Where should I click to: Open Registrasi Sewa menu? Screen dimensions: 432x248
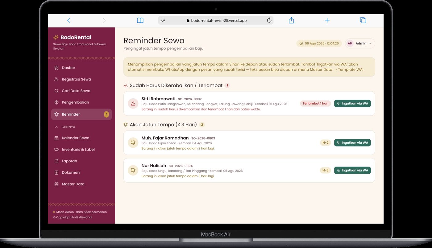coord(81,79)
